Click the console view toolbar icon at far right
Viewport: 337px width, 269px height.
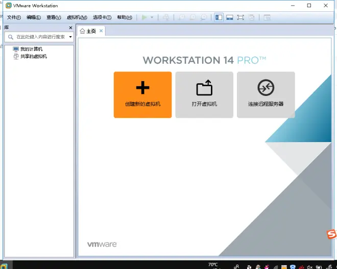(267, 17)
